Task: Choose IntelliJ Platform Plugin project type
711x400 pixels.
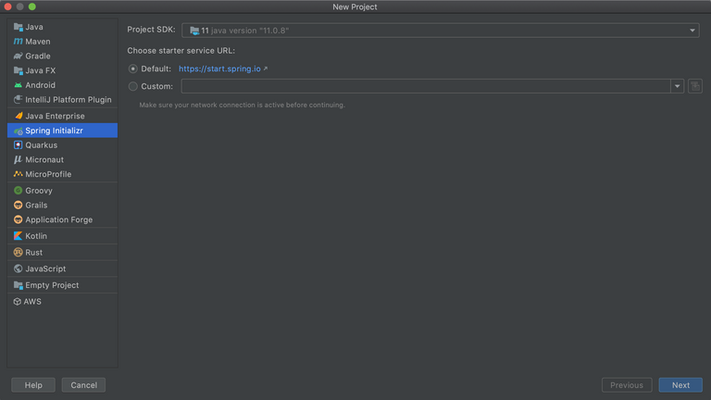Action: (x=63, y=99)
